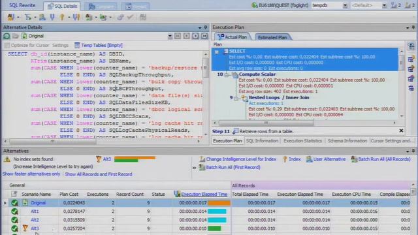Open the Original scenario combo box dropdown
418x235 pixels.
170,37
